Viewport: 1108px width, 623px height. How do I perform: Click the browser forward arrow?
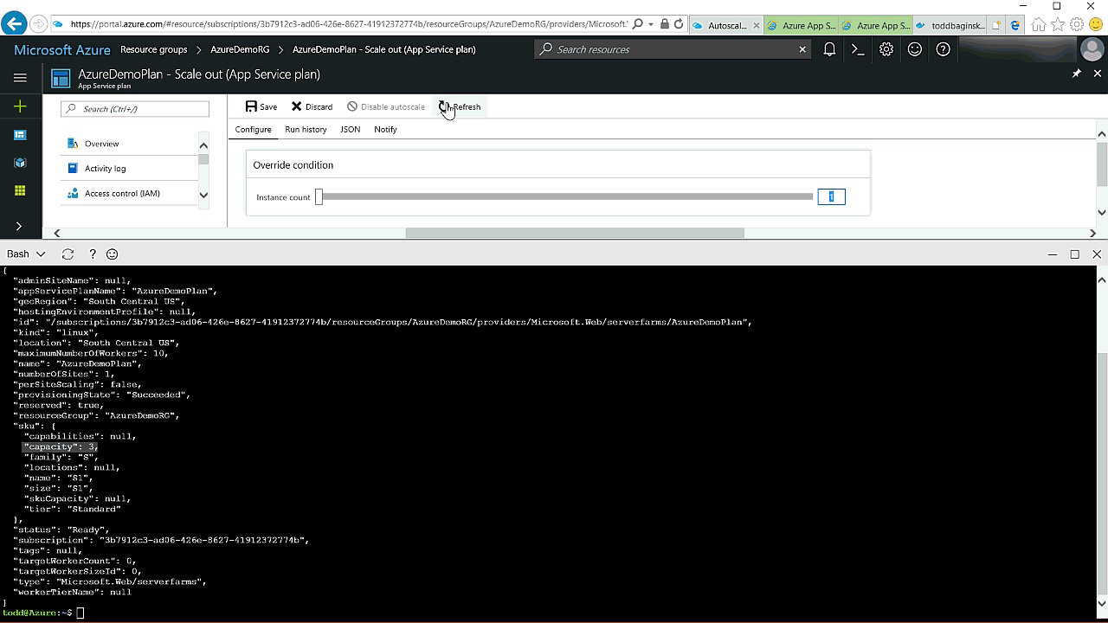(x=38, y=24)
